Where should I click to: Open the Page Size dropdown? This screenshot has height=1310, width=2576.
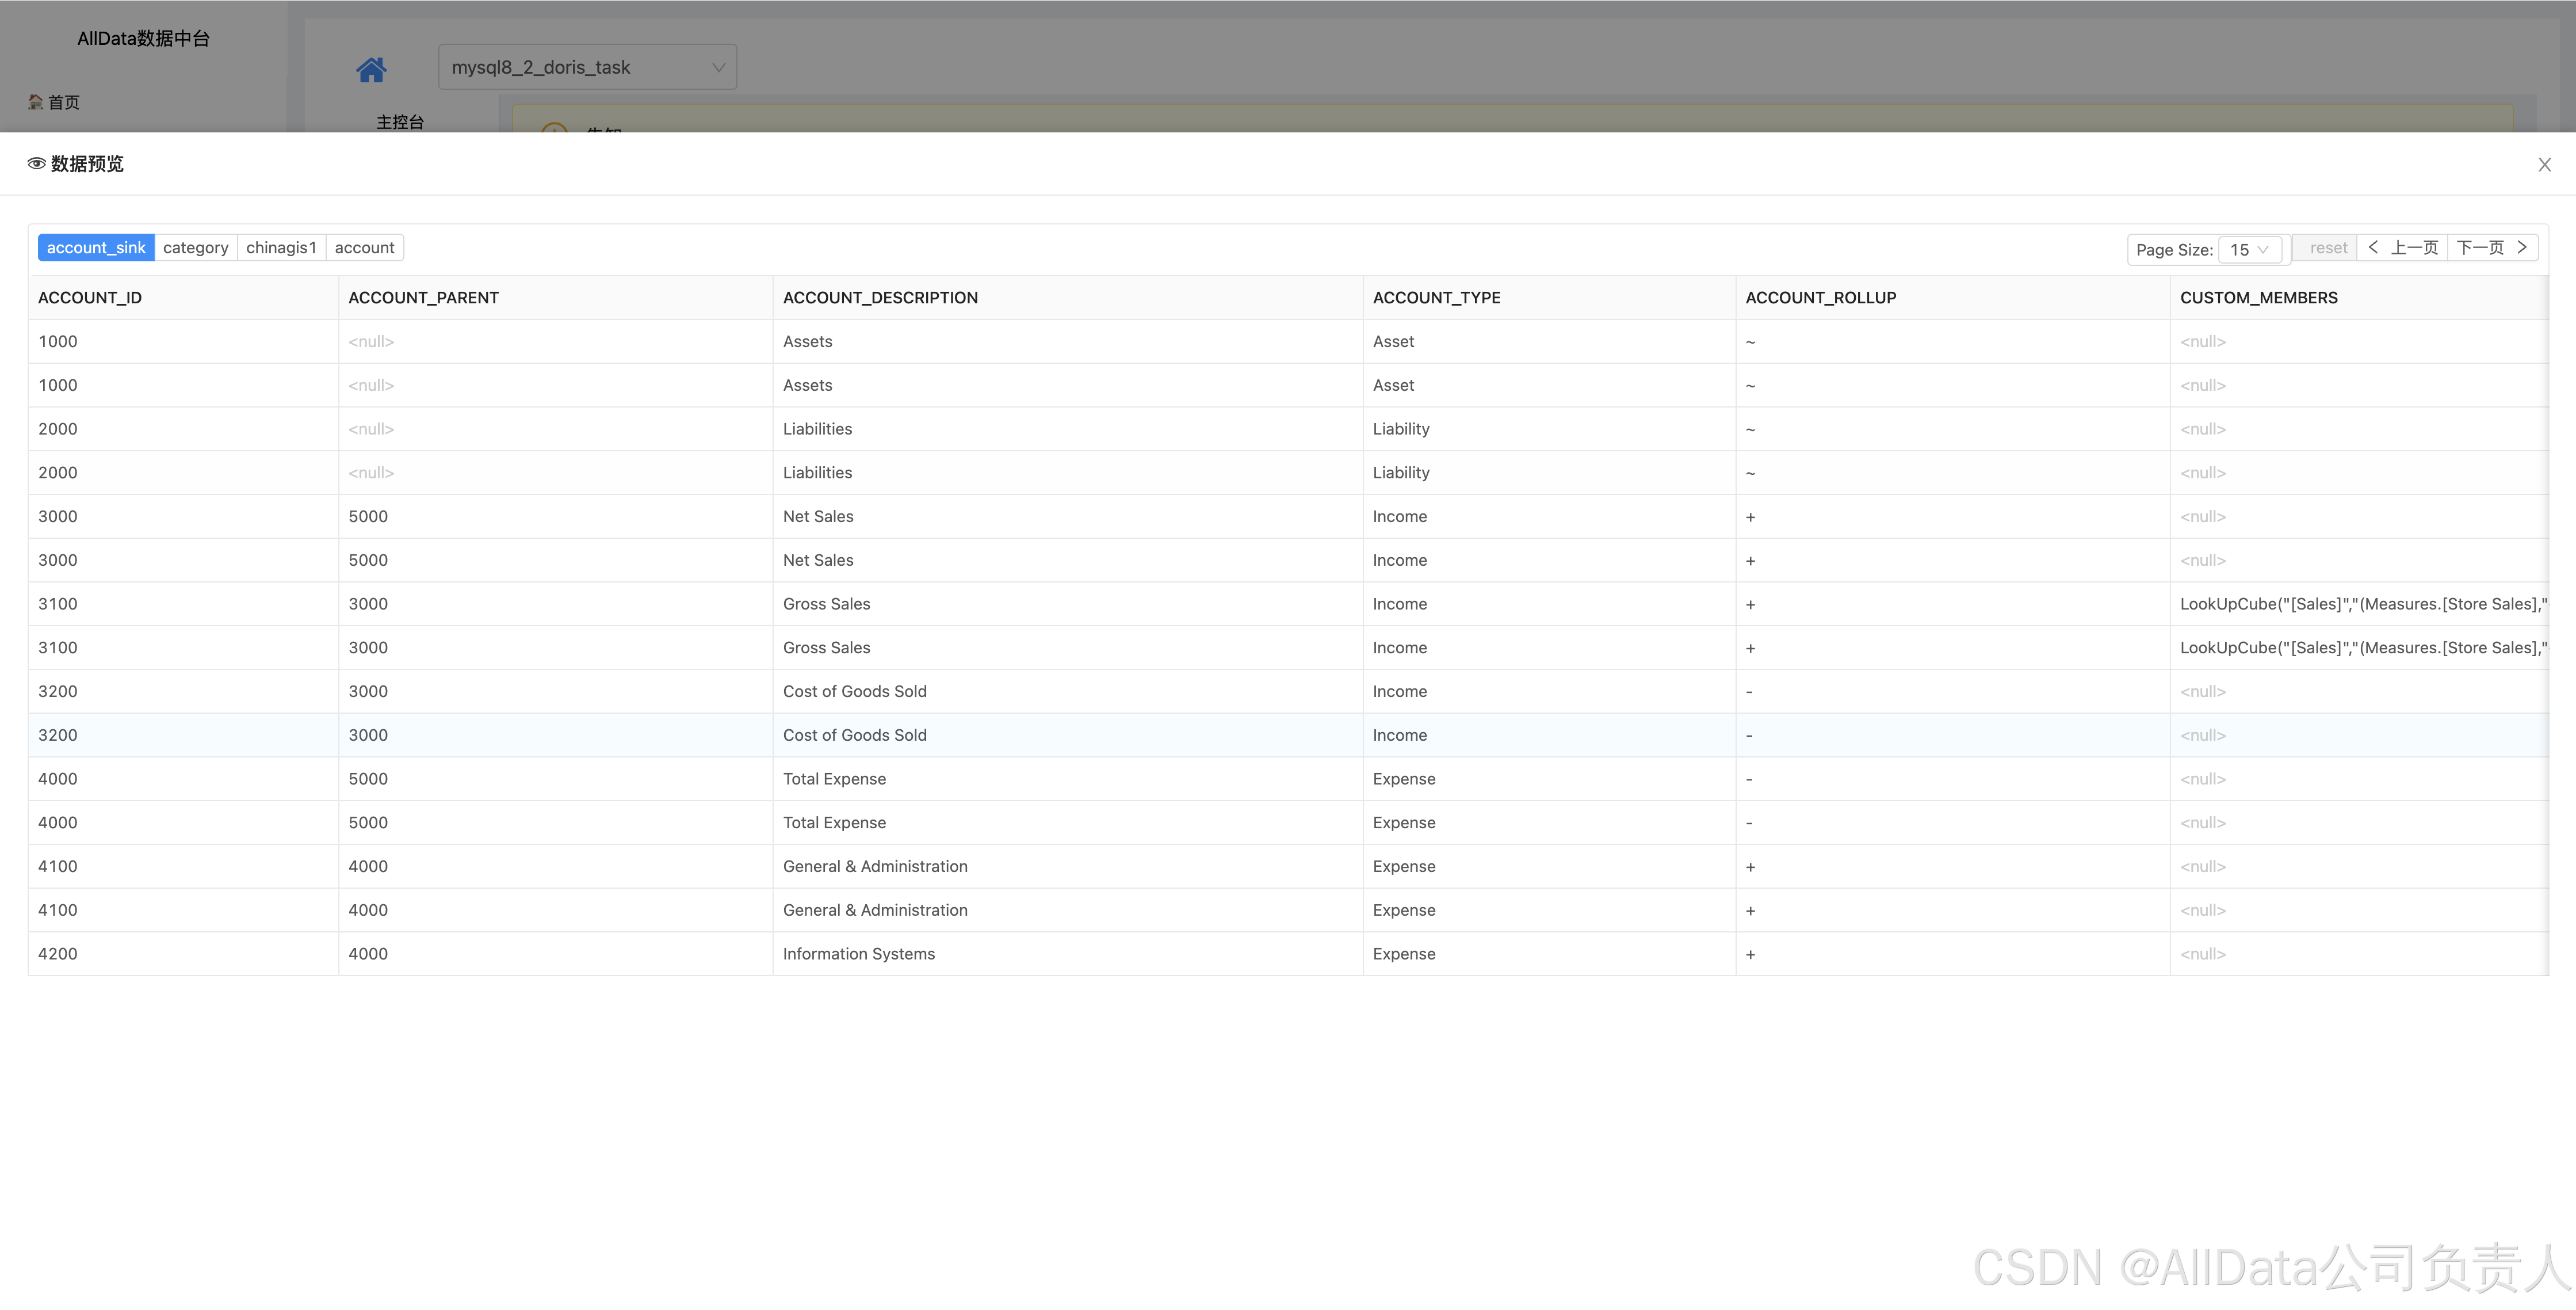(2250, 249)
